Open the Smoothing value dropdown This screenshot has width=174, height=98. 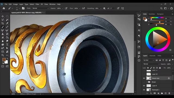(x=101, y=8)
